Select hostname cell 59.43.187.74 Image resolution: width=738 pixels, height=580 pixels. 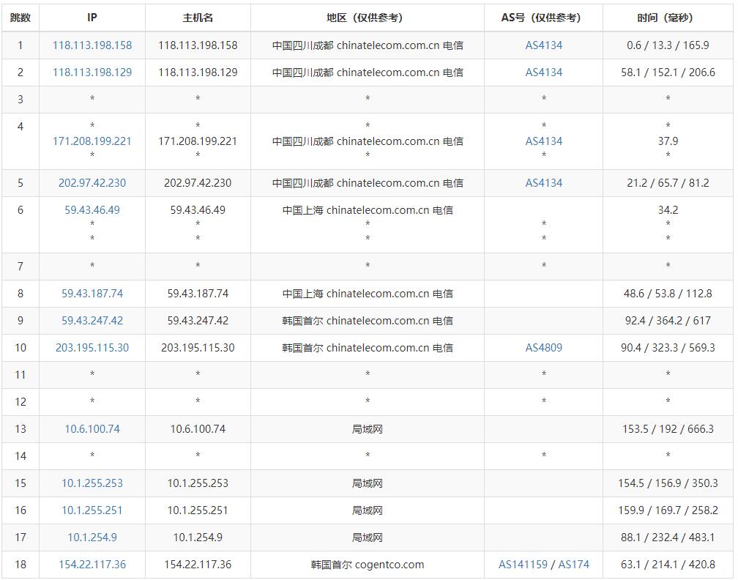pos(198,293)
